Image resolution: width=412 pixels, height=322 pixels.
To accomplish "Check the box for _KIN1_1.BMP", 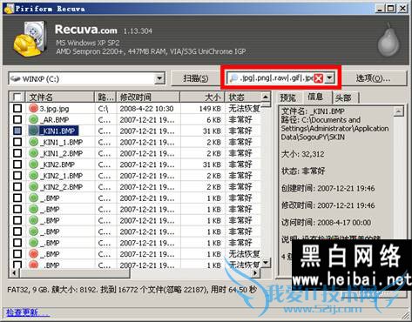I will pyautogui.click(x=17, y=142).
